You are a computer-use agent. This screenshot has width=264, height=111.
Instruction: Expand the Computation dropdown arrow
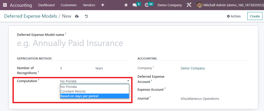[x=128, y=81]
